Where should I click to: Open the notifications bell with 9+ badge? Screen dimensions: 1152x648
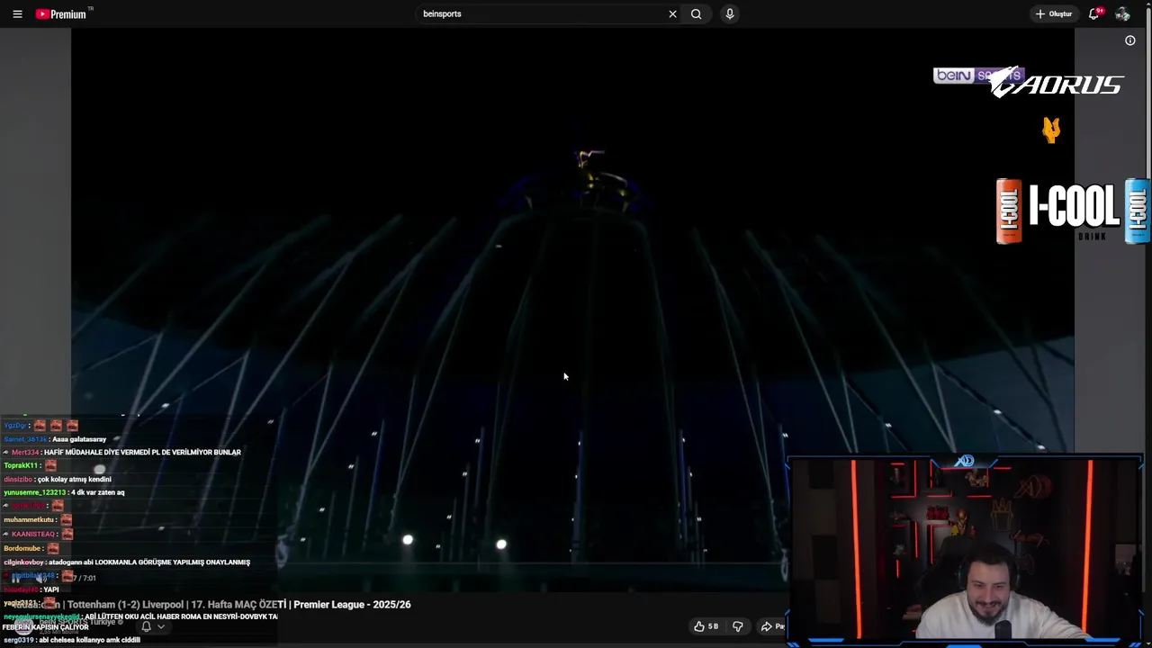[x=1094, y=14]
